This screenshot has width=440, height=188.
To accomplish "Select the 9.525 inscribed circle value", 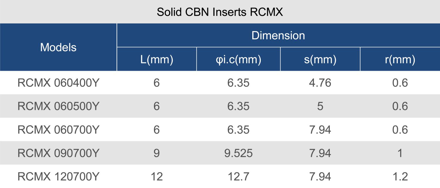I will click(238, 153).
